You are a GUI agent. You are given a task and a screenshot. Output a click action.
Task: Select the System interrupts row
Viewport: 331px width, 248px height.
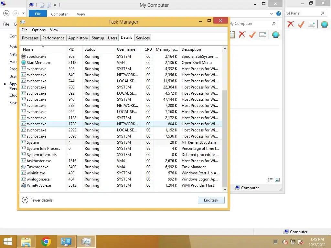click(x=121, y=155)
